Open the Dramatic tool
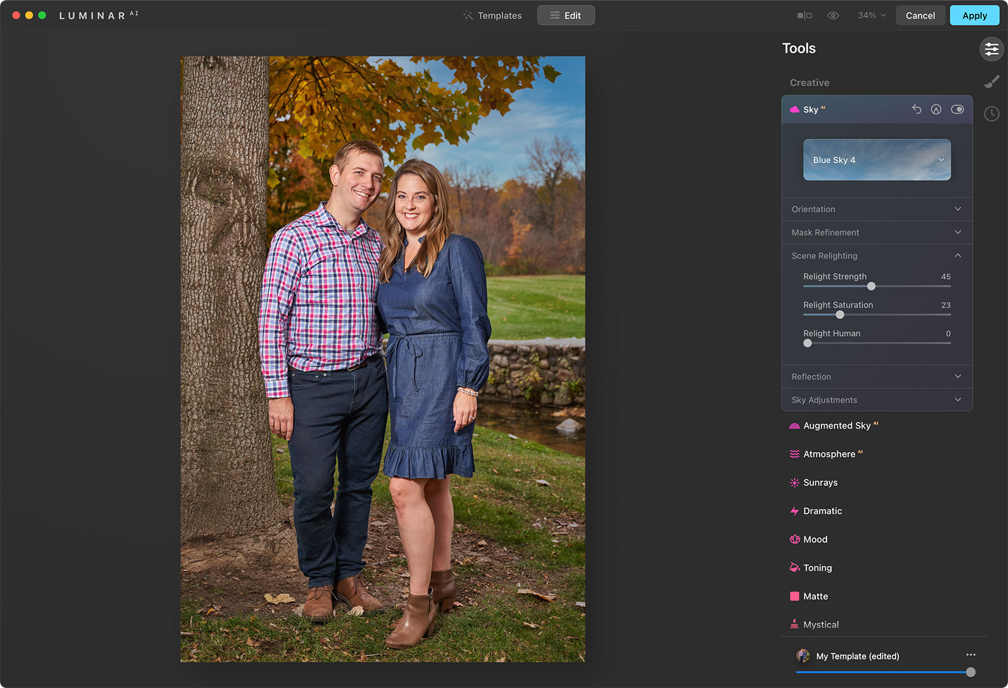This screenshot has width=1008, height=688. click(822, 511)
